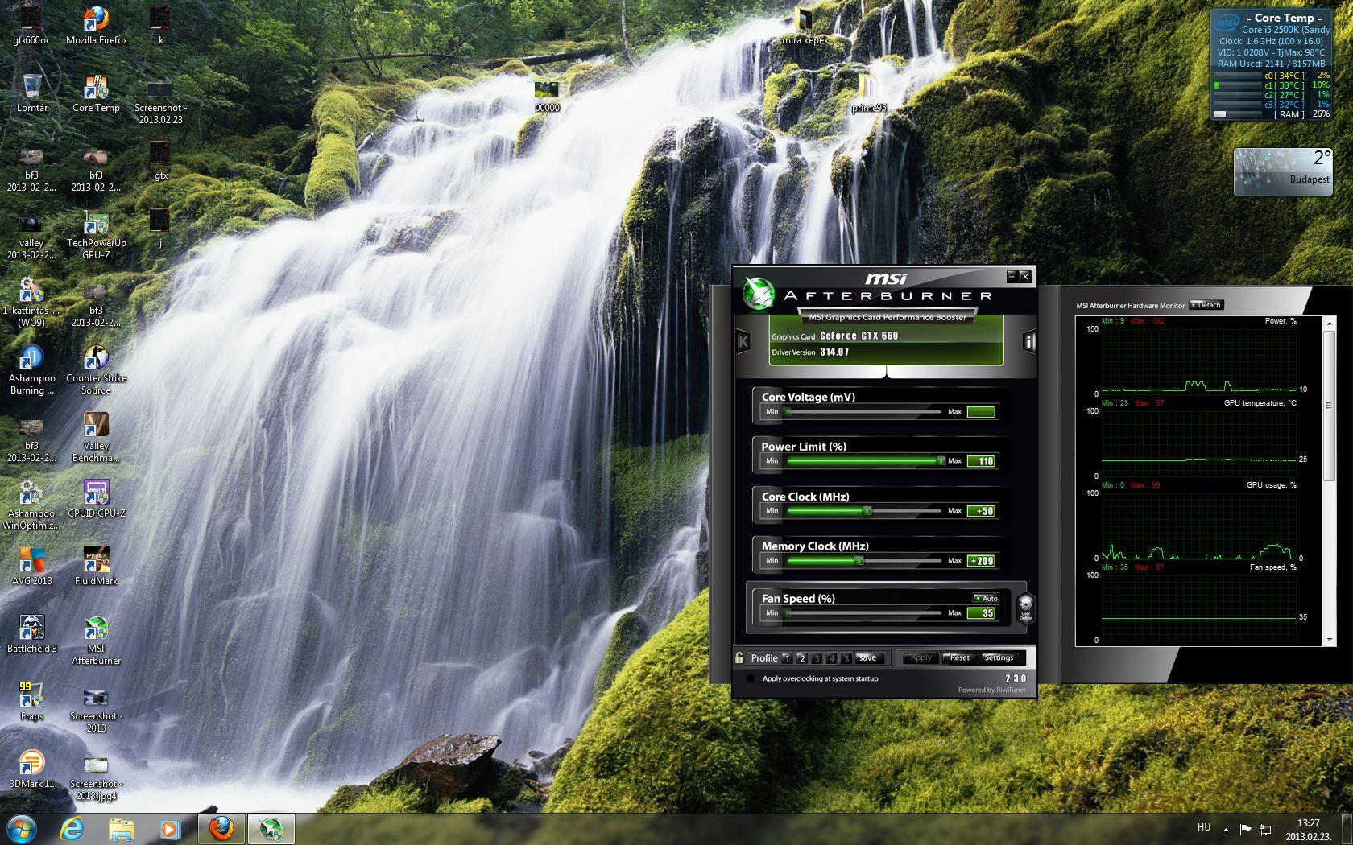1353x845 pixels.
Task: Select the TechPowerUp GPU-Z shortcut
Action: point(96,235)
